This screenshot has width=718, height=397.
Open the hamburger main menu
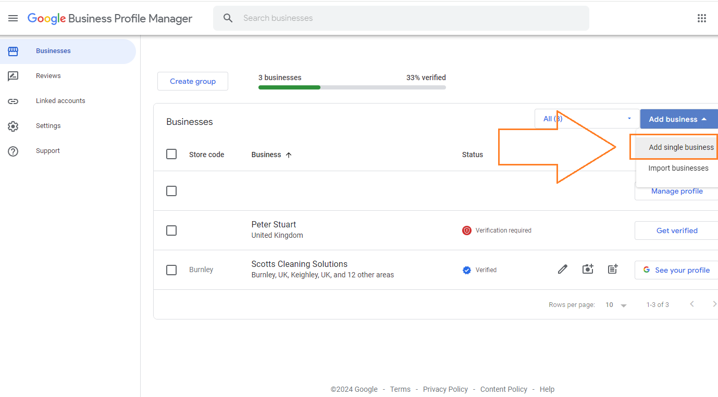(x=13, y=18)
